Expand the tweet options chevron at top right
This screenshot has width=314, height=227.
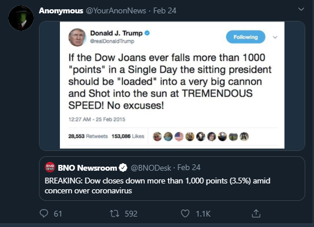[x=301, y=9]
